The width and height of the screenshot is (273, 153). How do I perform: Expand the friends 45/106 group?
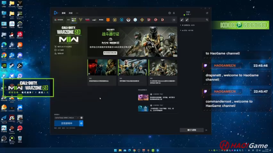pos(187,30)
